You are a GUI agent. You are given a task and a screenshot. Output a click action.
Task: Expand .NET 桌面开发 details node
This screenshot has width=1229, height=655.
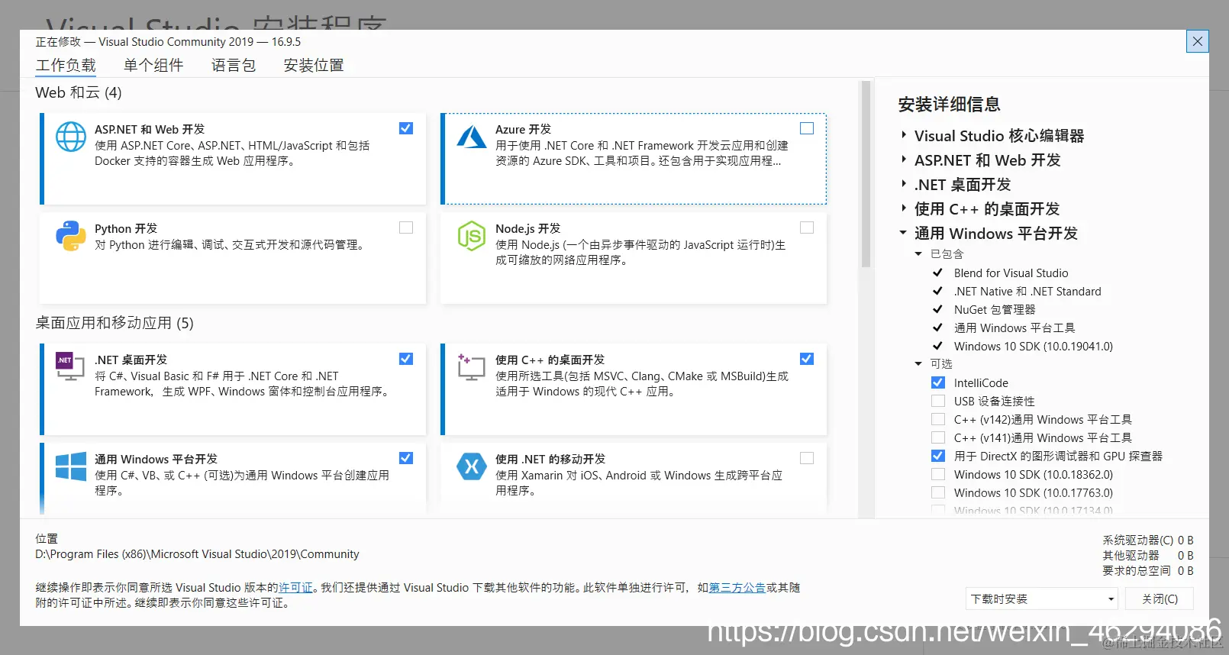904,184
